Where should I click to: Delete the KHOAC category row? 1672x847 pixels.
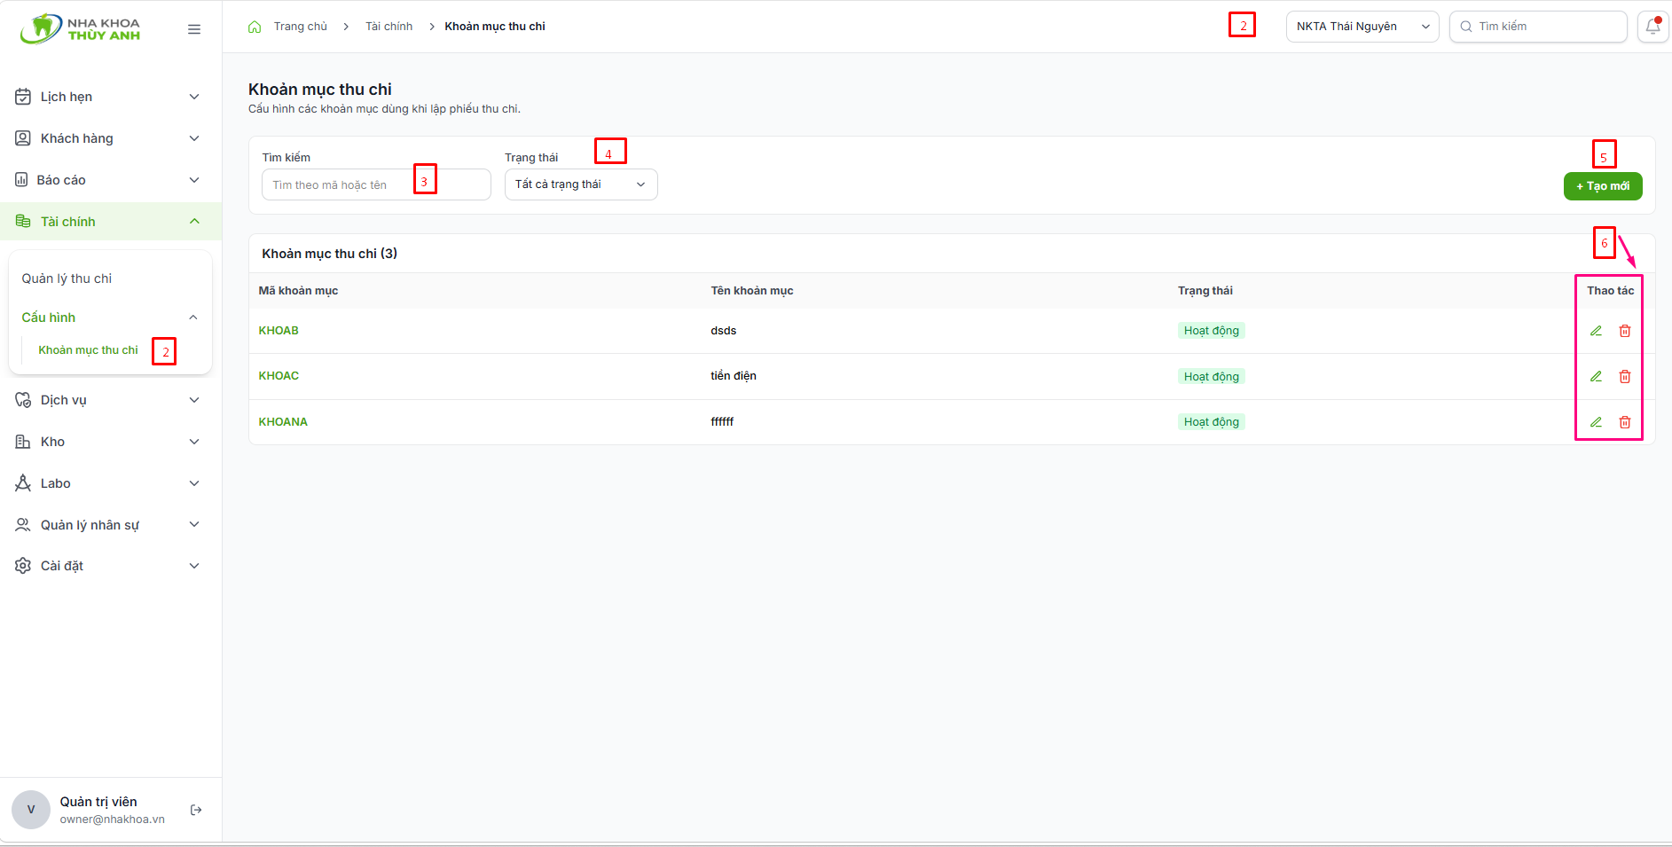point(1625,377)
